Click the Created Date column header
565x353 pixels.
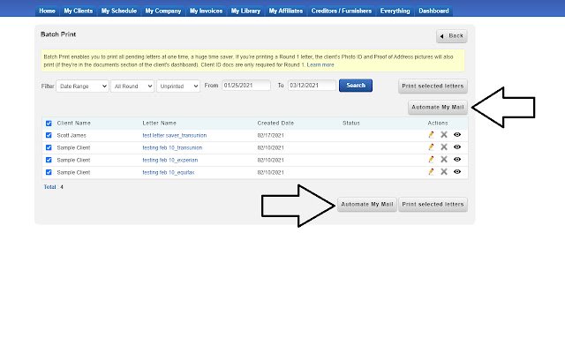tap(275, 124)
